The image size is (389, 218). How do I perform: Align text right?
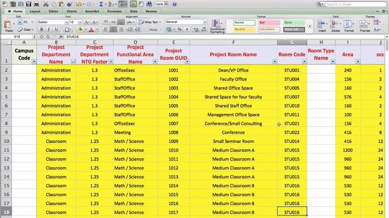[x=121, y=30]
